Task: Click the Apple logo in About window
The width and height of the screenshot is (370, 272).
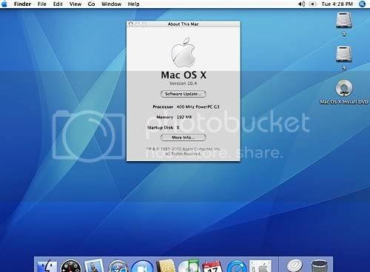Action: click(184, 52)
